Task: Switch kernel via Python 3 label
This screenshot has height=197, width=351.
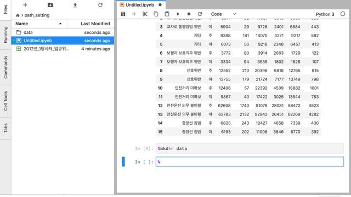Action: (325, 14)
